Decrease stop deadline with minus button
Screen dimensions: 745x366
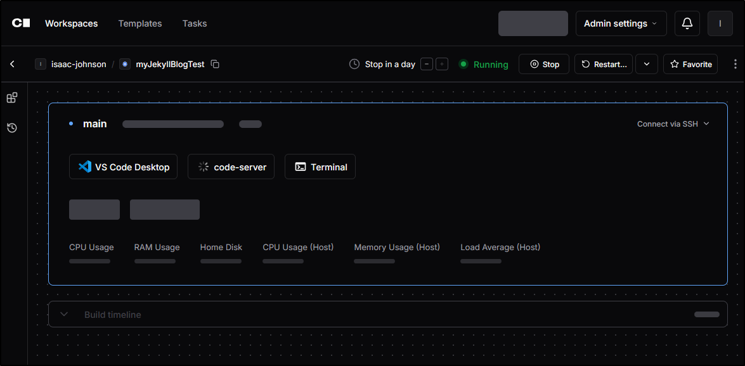427,64
